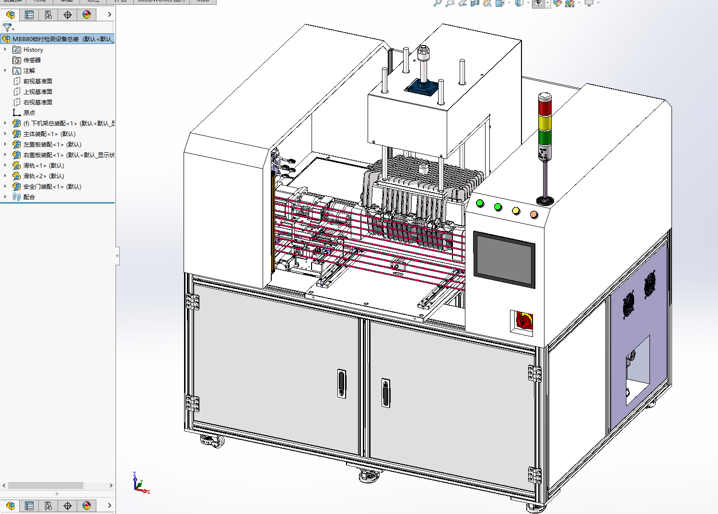
Task: Click the Dynamic Annotation Views icon
Action: [487, 3]
